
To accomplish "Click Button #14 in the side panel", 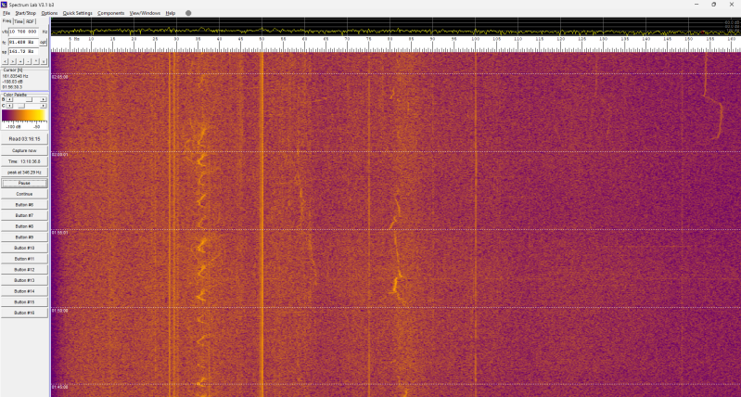I will click(x=24, y=291).
